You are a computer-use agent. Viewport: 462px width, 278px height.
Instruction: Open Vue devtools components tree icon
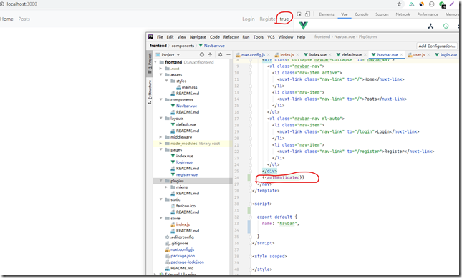pos(430,26)
